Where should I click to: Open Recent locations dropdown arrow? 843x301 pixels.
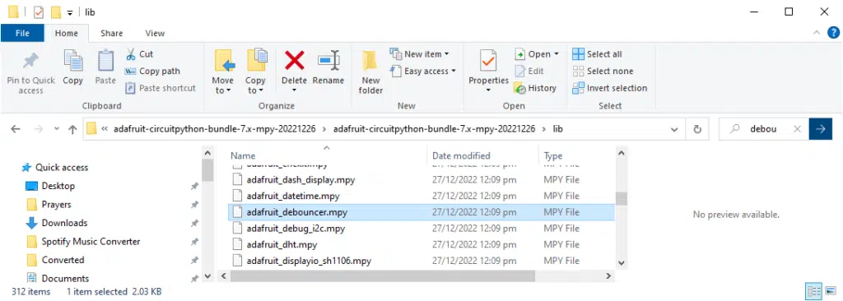coord(57,129)
